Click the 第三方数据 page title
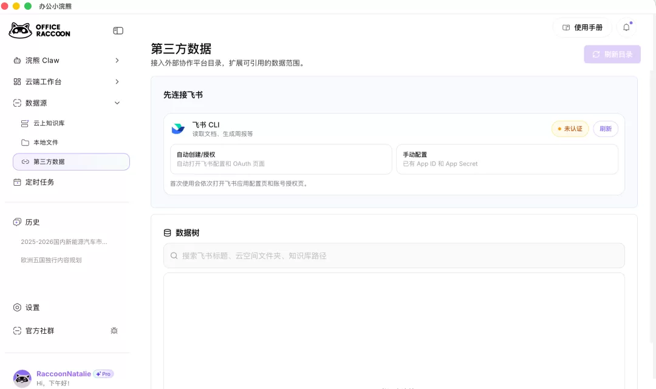This screenshot has height=389, width=656. (x=181, y=49)
